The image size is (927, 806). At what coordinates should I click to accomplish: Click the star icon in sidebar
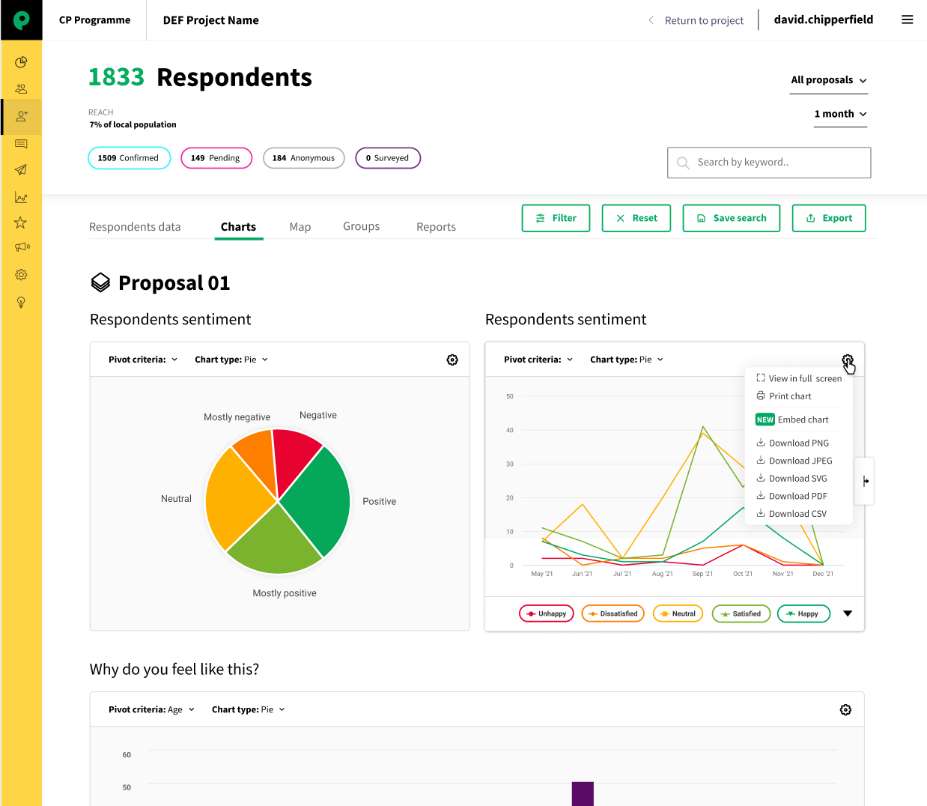21,222
